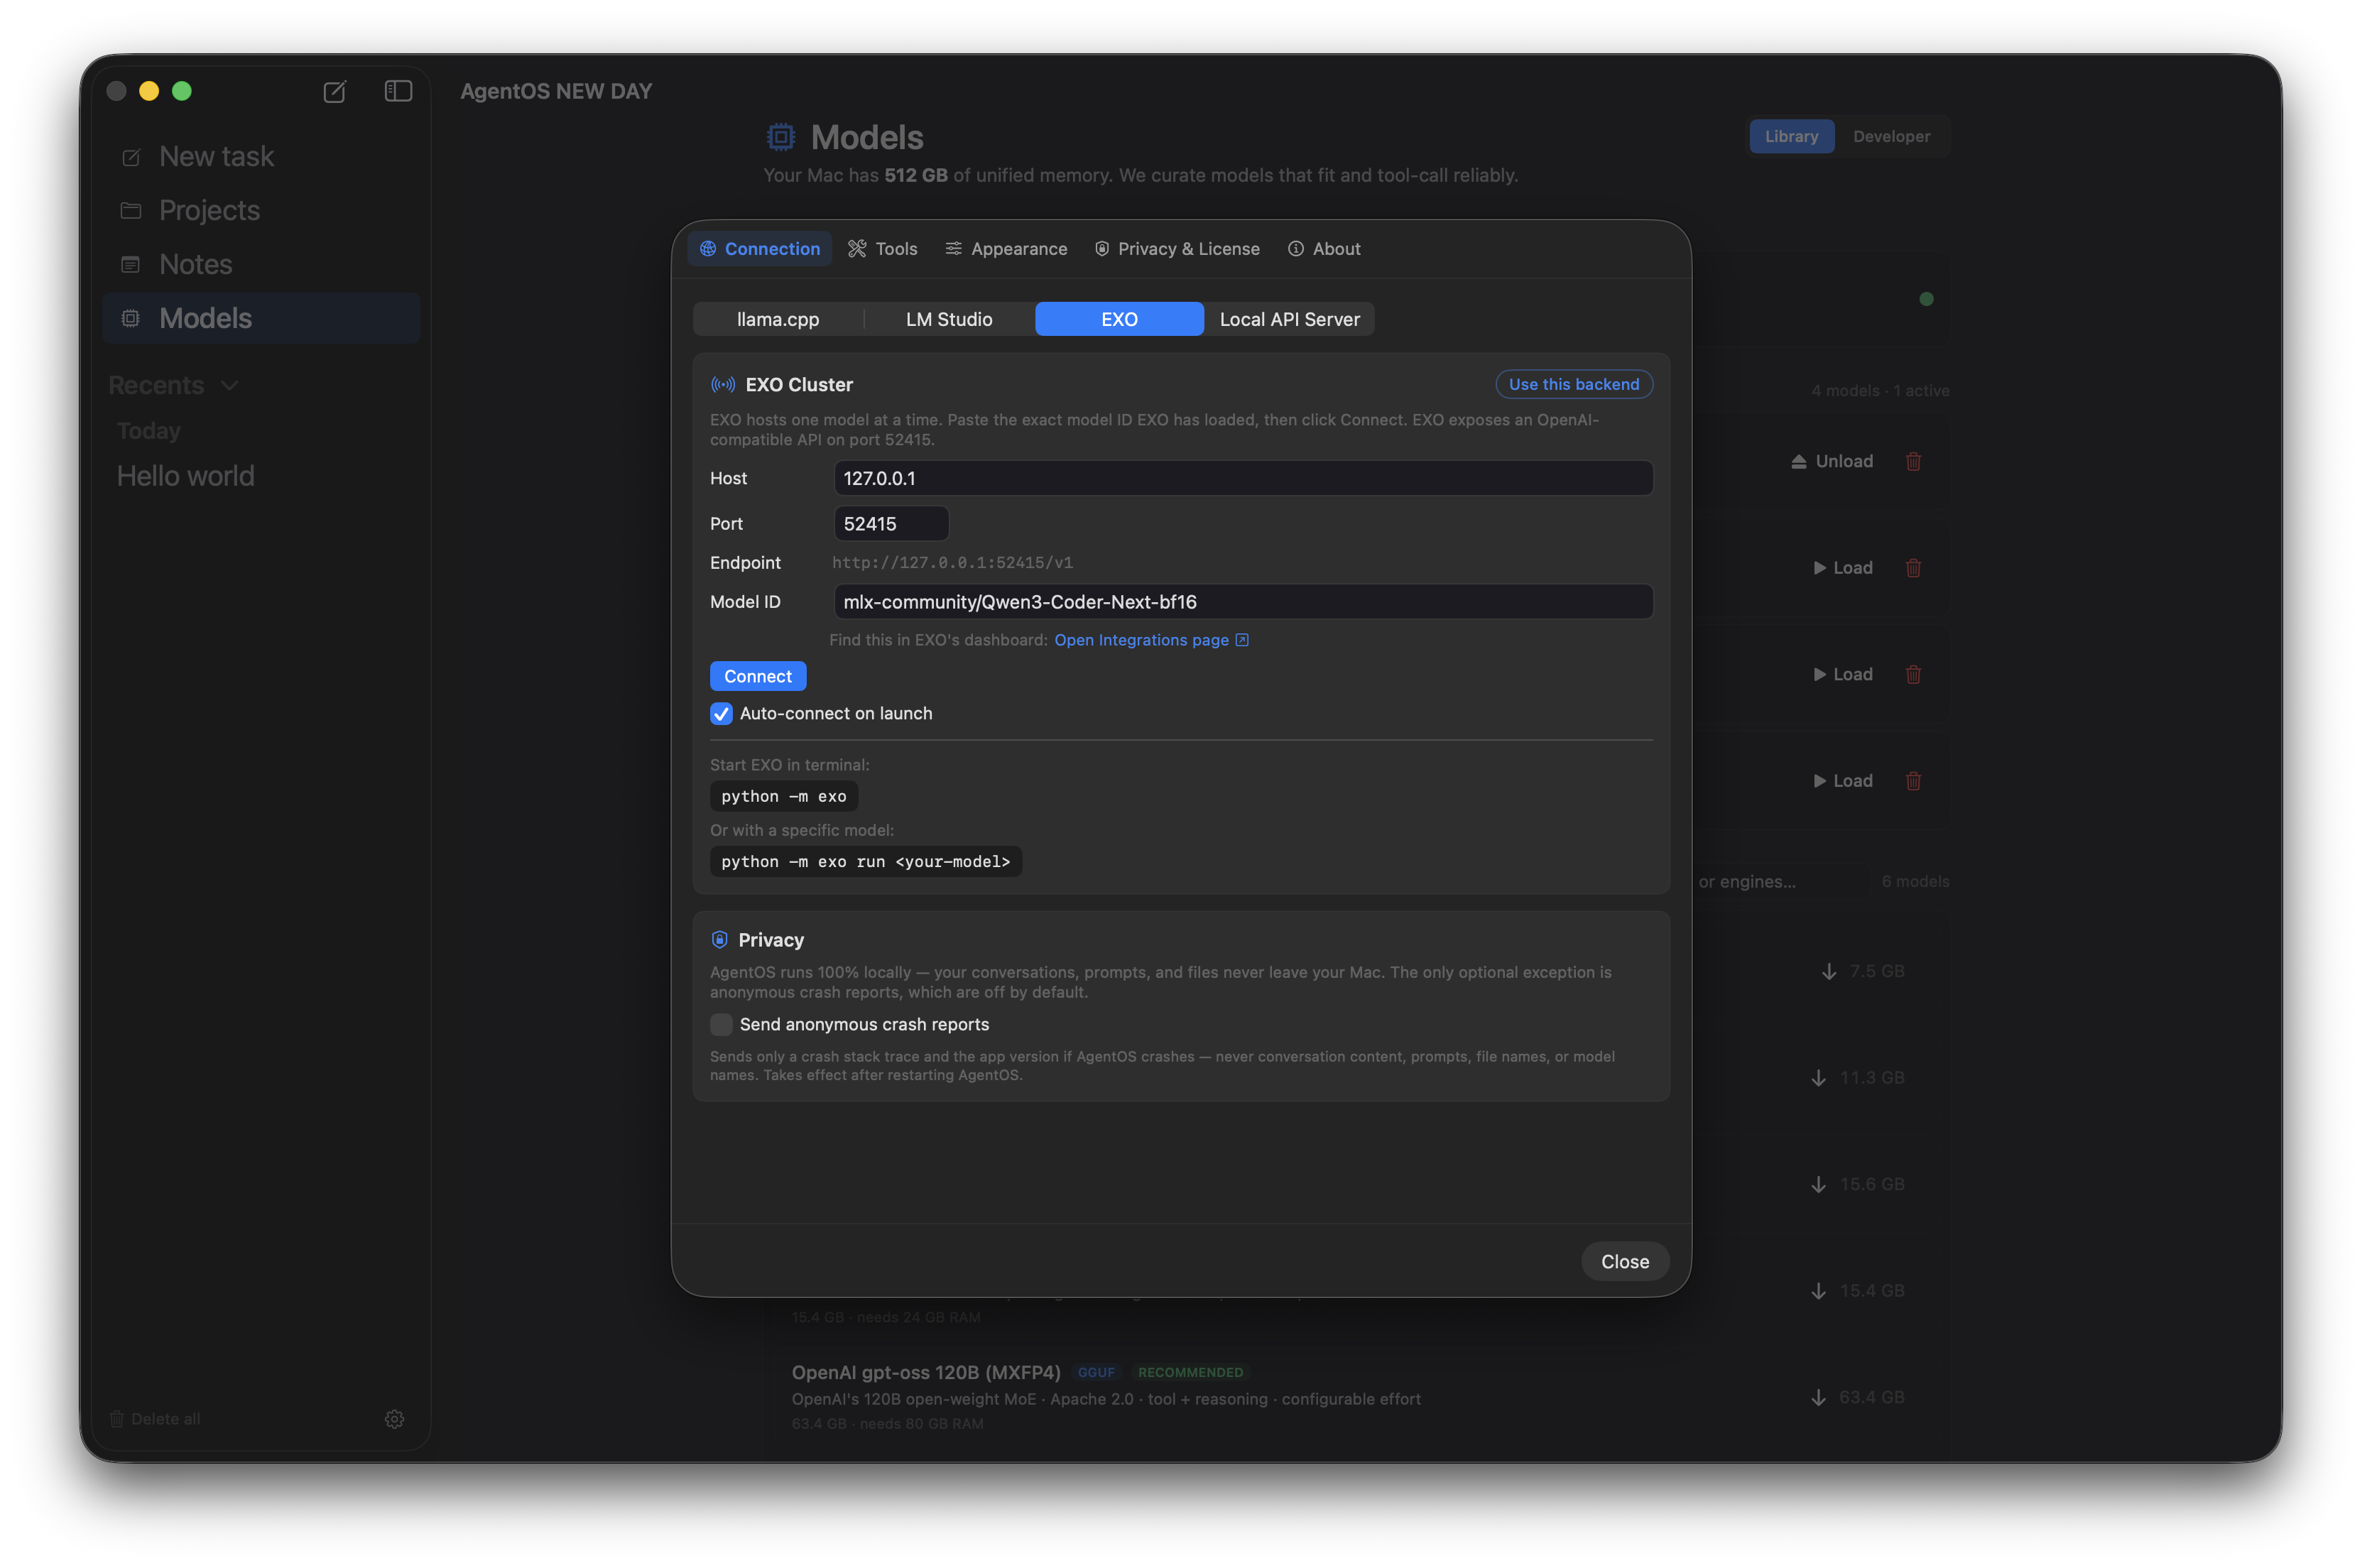Choose the llama.cpp backend segment

(778, 319)
